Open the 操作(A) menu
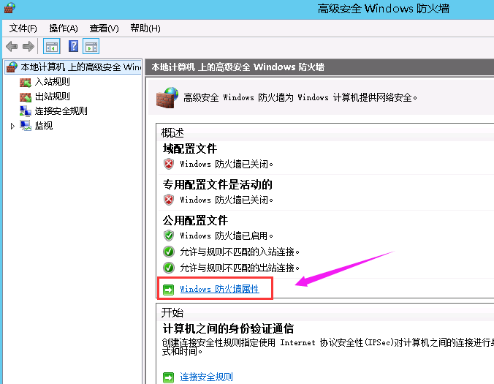This screenshot has height=384, width=494. pyautogui.click(x=64, y=29)
